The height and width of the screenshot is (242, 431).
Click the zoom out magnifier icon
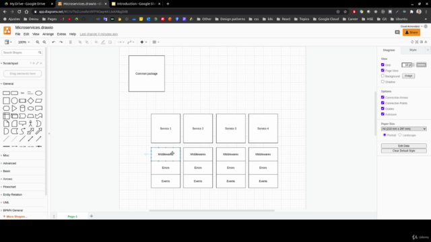click(44, 42)
